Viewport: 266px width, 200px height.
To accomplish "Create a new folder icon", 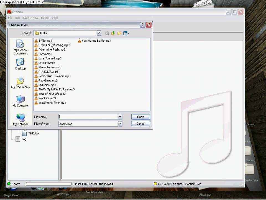I will [x=119, y=33].
